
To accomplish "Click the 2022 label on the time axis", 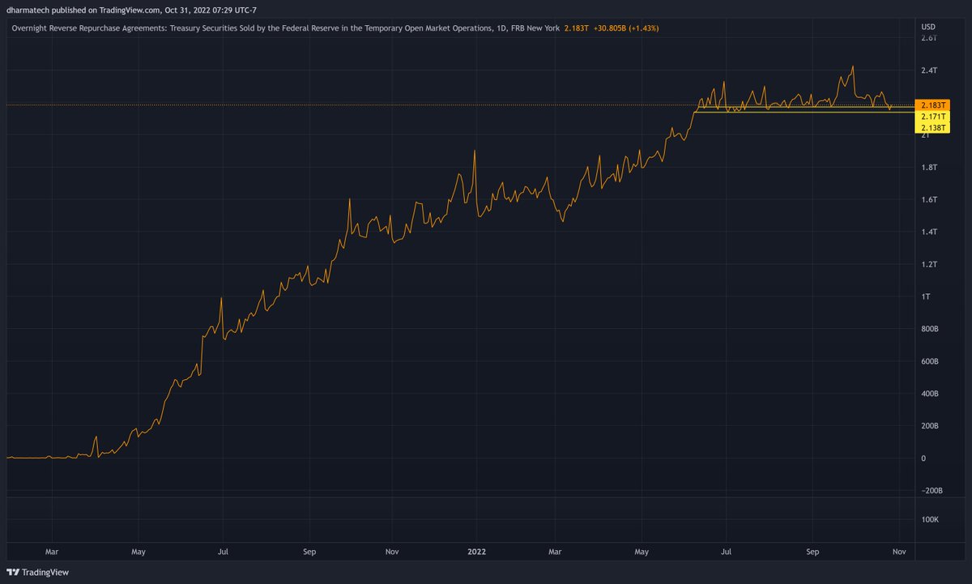I will (476, 551).
